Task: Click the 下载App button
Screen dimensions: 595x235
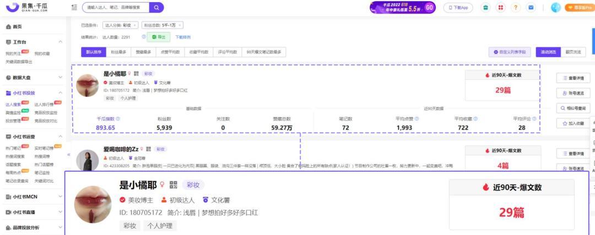Action: coord(458,8)
